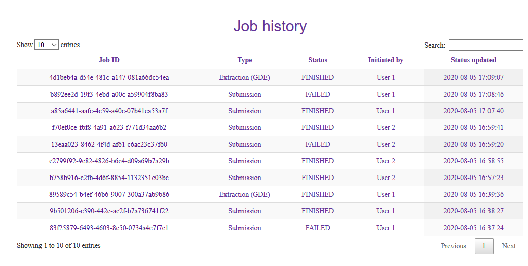The image size is (528, 266).
Task: Select job ID starting with e2799f92
Action: (109, 161)
